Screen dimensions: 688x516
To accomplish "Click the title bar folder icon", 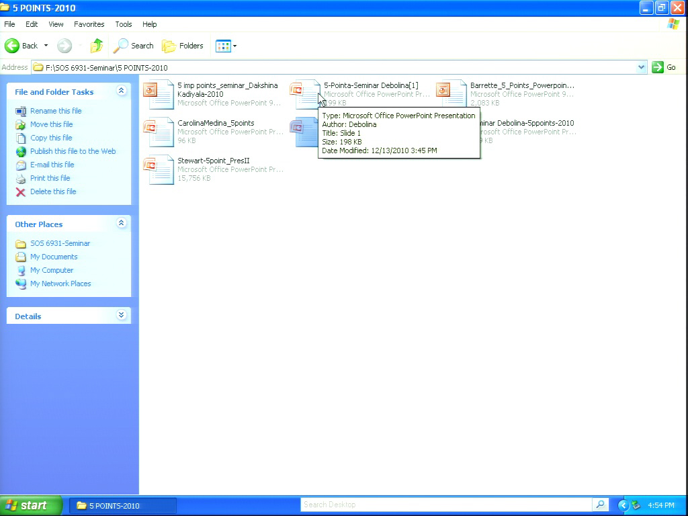I will [5, 7].
